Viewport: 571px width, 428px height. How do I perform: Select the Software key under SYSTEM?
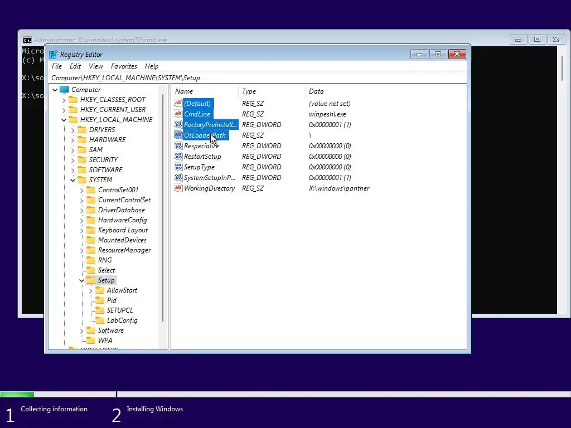point(111,330)
